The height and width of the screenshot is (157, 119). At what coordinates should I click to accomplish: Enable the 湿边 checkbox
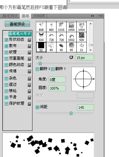point(6,85)
